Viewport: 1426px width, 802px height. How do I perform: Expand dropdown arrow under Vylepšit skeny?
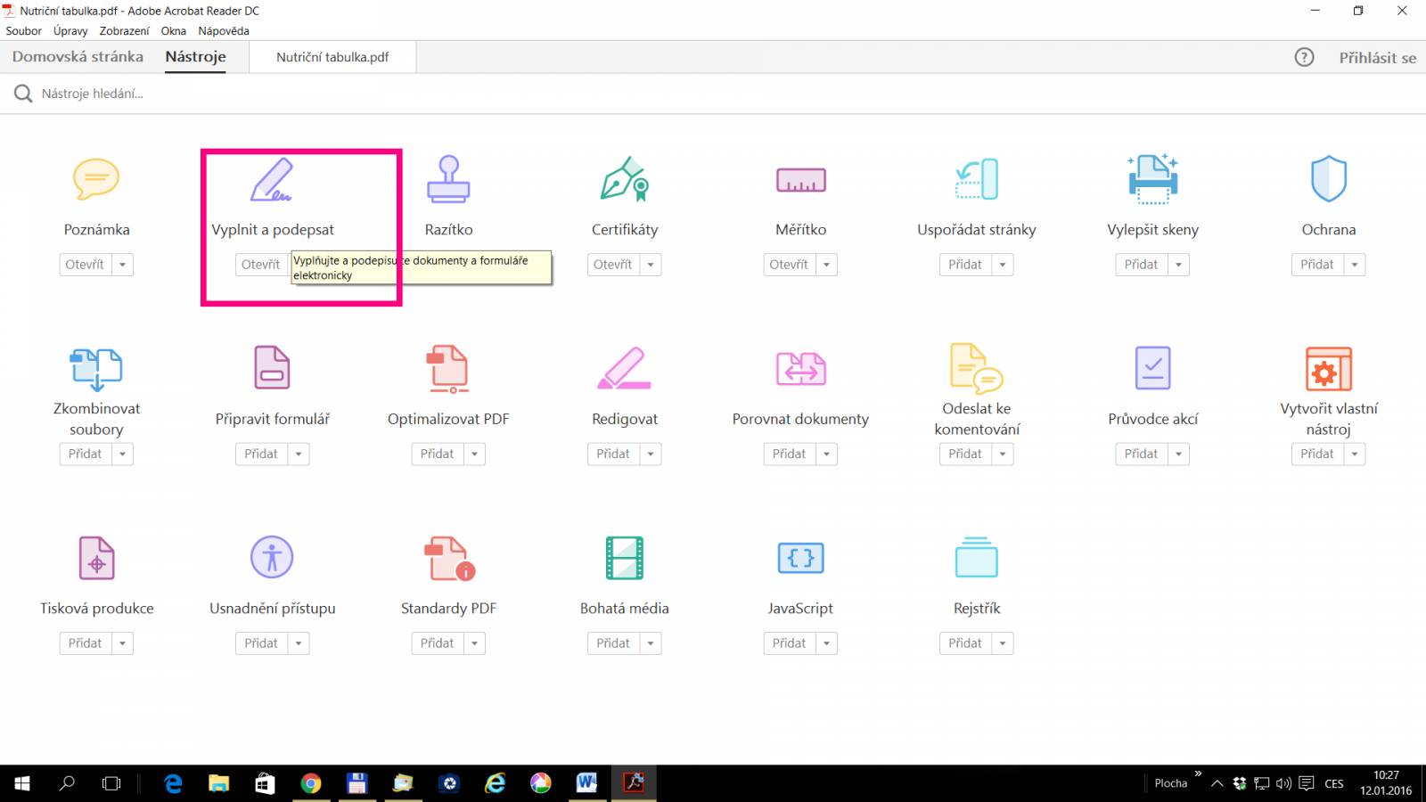tap(1178, 265)
